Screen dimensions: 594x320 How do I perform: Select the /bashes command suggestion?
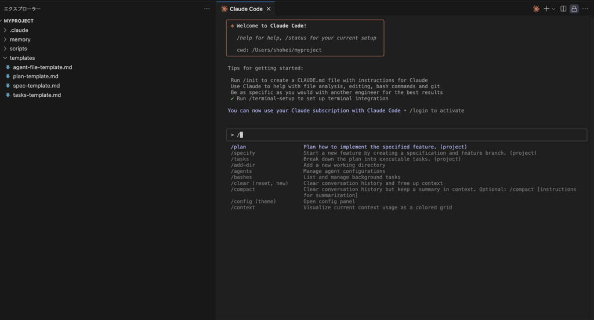[x=241, y=177]
